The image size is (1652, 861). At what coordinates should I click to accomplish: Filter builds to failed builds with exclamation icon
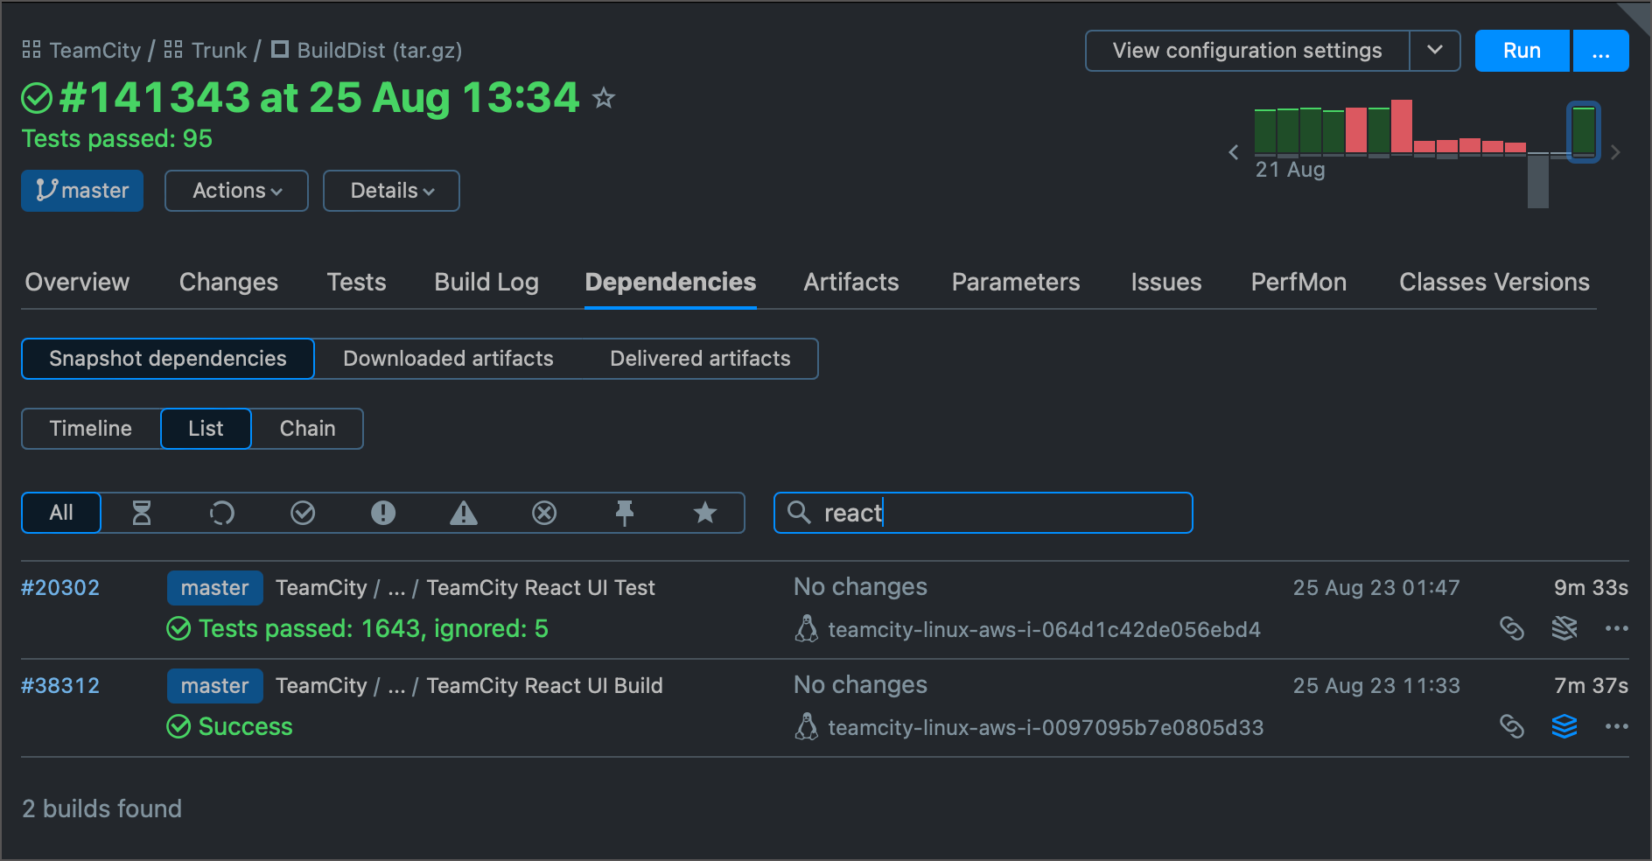(x=383, y=513)
